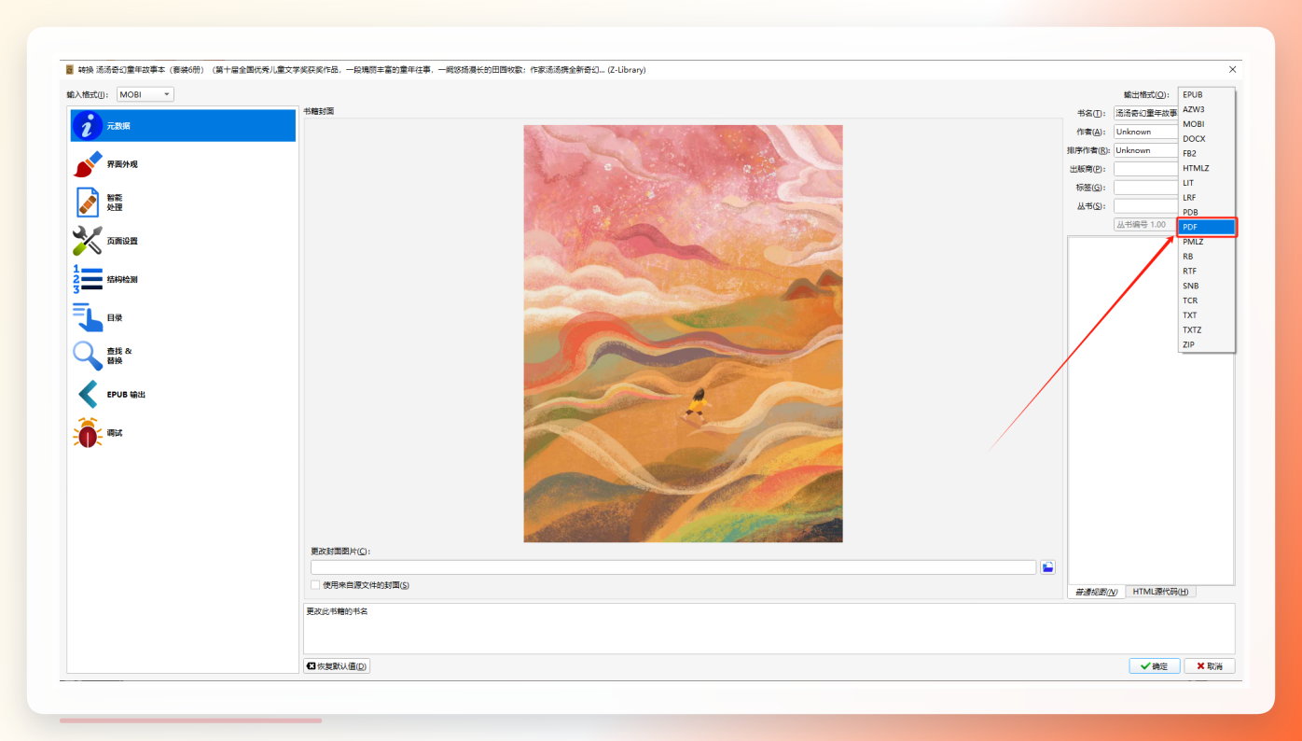
Task: Open the 元数据 (metadata) section icon
Action: pyautogui.click(x=88, y=126)
